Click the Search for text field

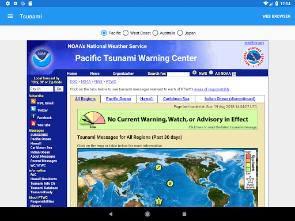178,74
